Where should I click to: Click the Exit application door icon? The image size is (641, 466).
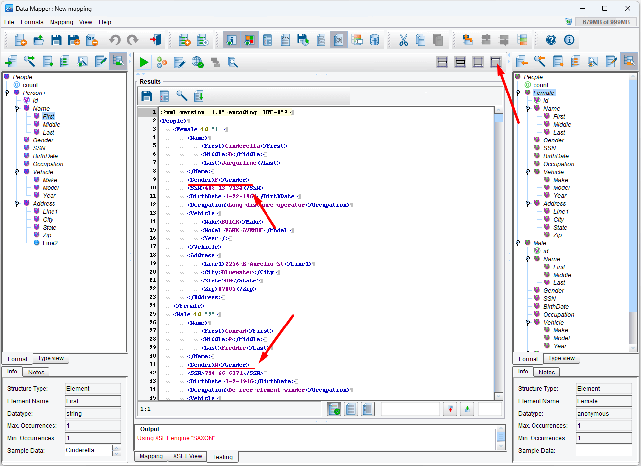pos(156,40)
